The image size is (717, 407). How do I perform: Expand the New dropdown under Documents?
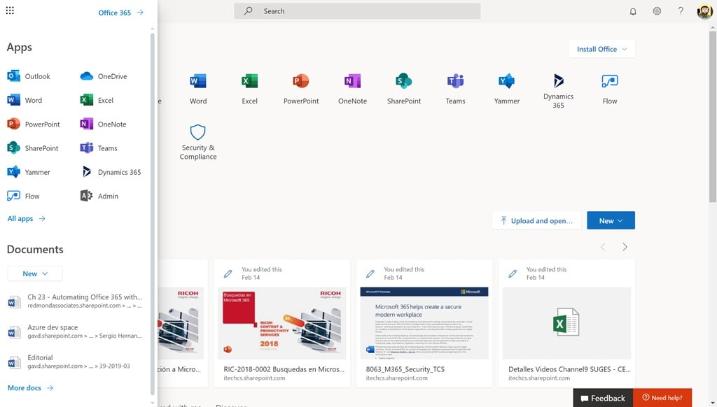35,273
